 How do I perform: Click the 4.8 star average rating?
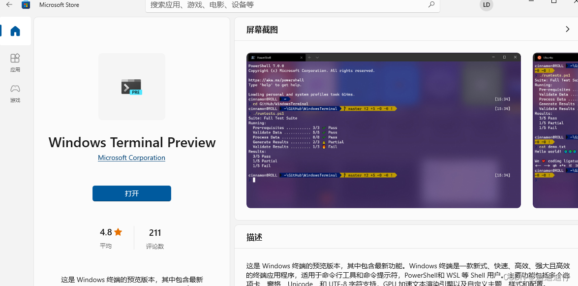(111, 232)
